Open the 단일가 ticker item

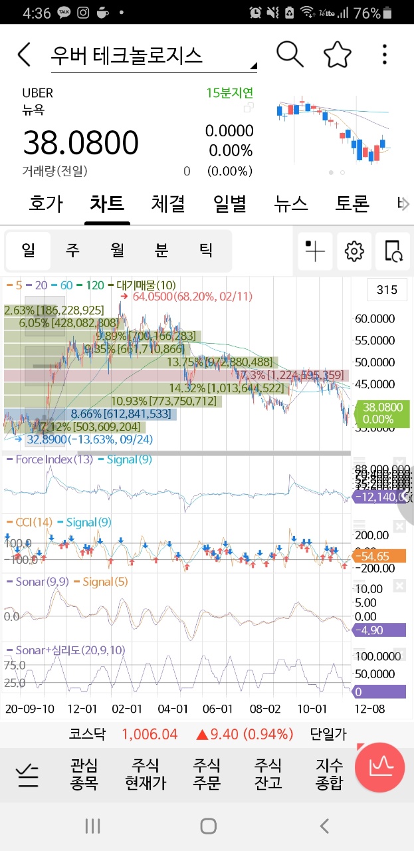(328, 734)
